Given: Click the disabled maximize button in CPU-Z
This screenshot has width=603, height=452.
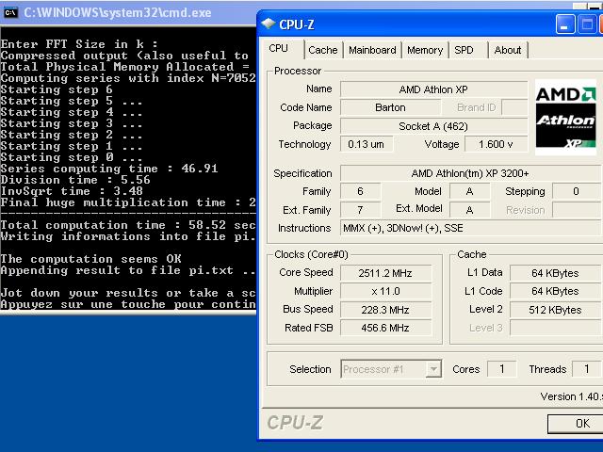Looking at the screenshot, I should click(586, 25).
